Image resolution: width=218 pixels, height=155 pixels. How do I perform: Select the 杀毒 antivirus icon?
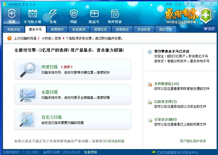pos(53,16)
